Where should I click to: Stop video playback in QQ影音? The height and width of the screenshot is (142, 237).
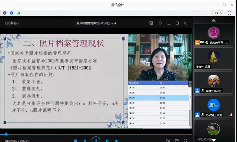pyautogui.click(x=76, y=141)
